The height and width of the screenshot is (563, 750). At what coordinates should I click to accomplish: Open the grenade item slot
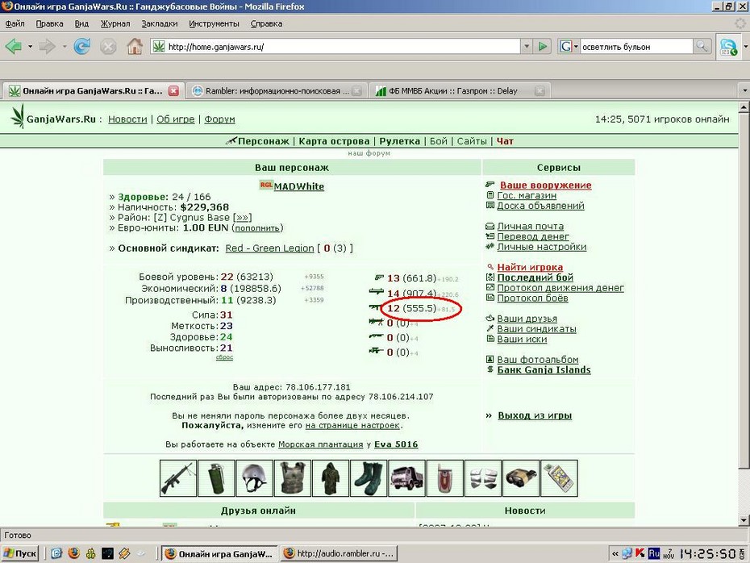[216, 478]
